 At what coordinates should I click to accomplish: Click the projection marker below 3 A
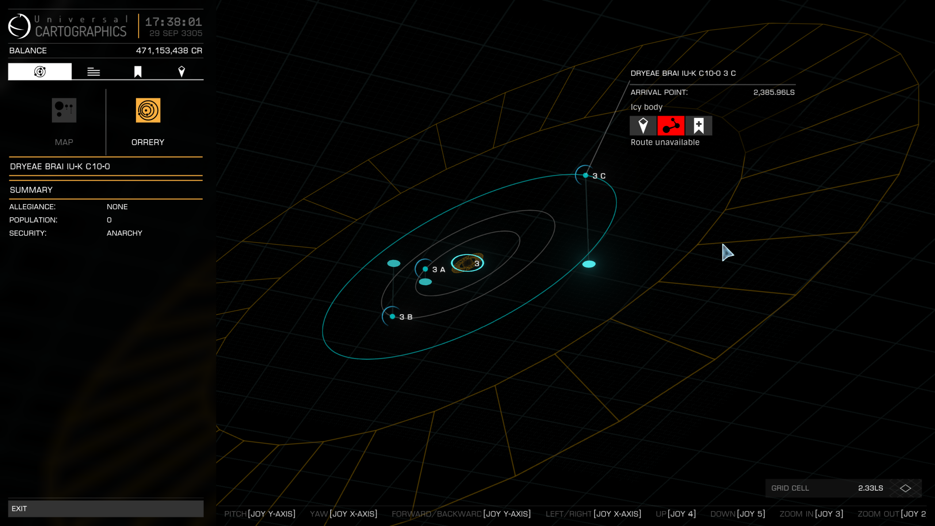[x=425, y=282]
